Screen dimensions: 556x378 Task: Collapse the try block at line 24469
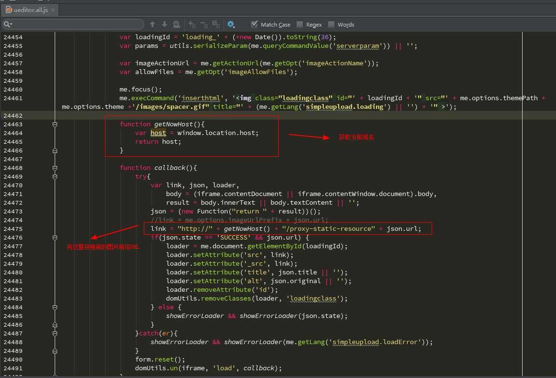55,177
